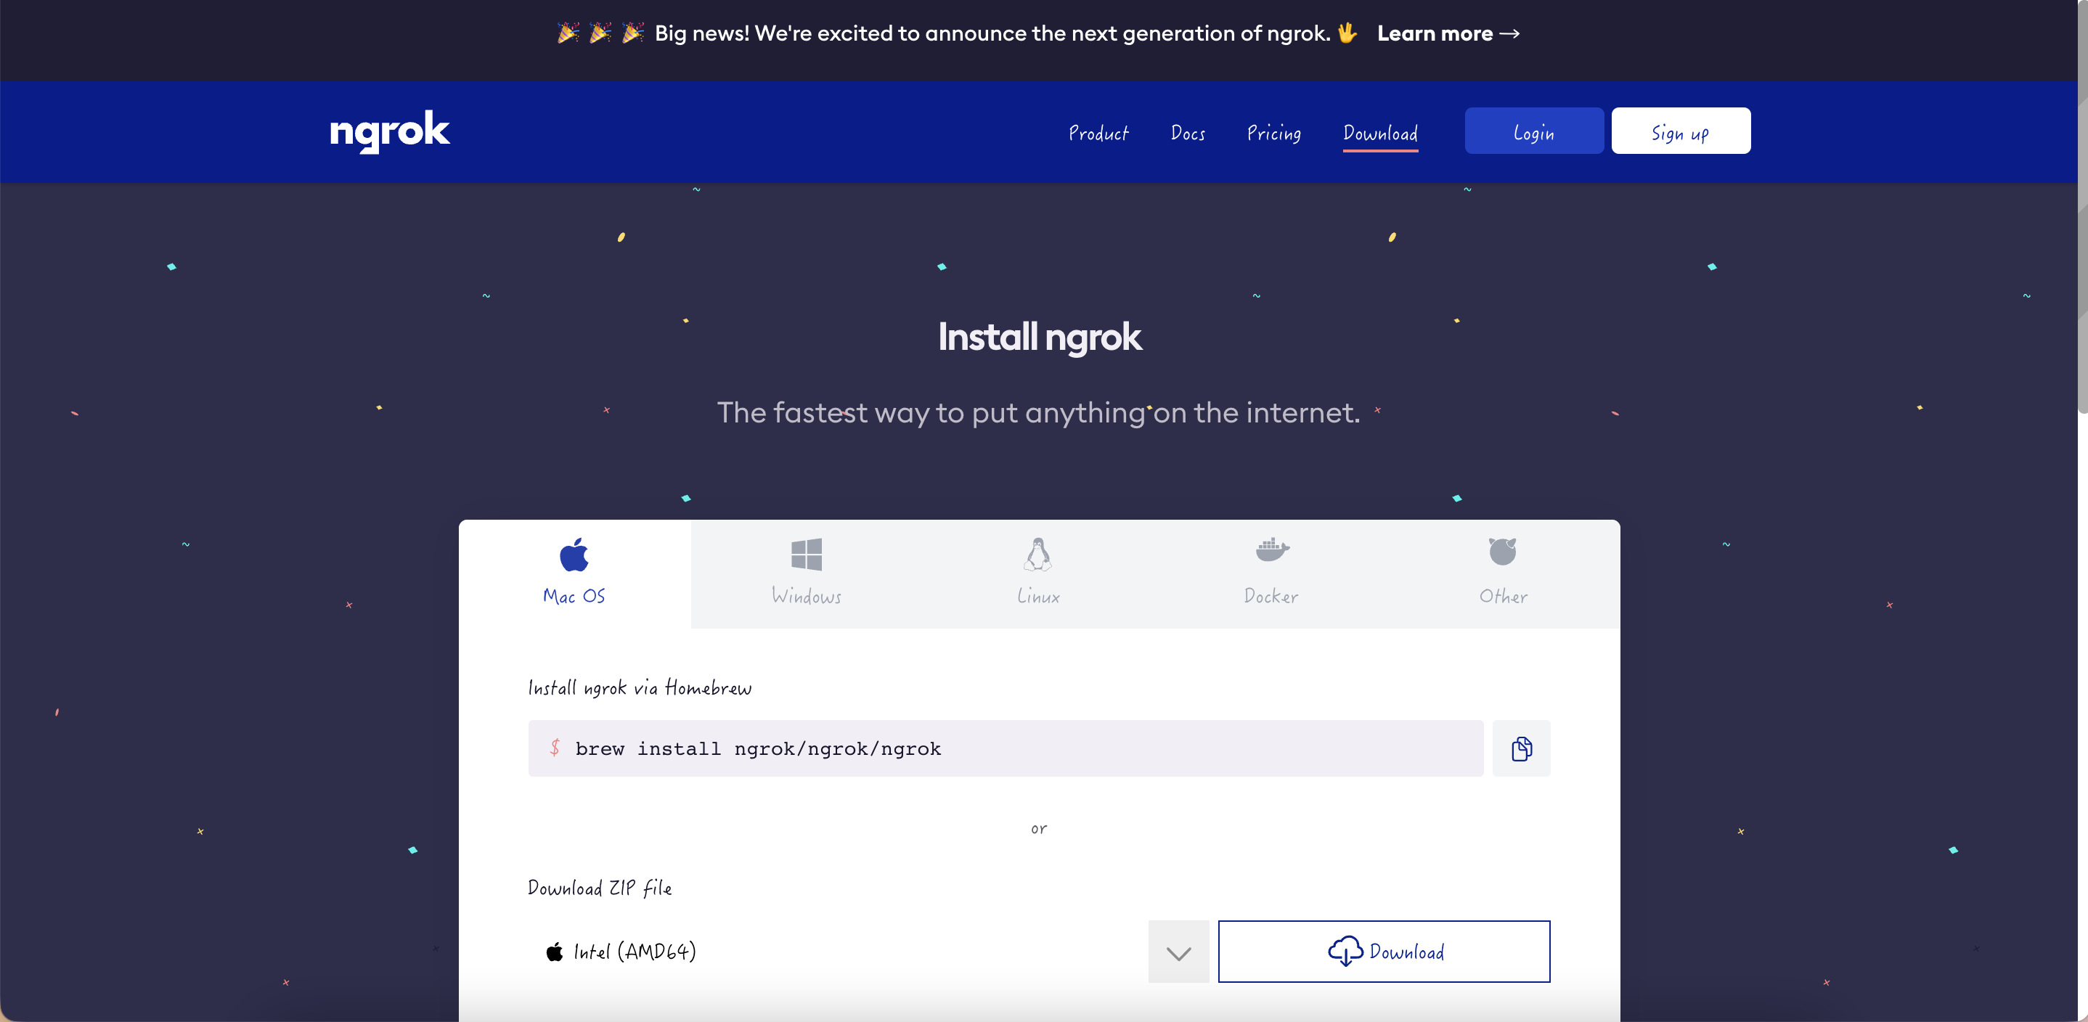This screenshot has height=1022, width=2088.
Task: Expand the architecture dropdown chevron
Action: tap(1178, 953)
